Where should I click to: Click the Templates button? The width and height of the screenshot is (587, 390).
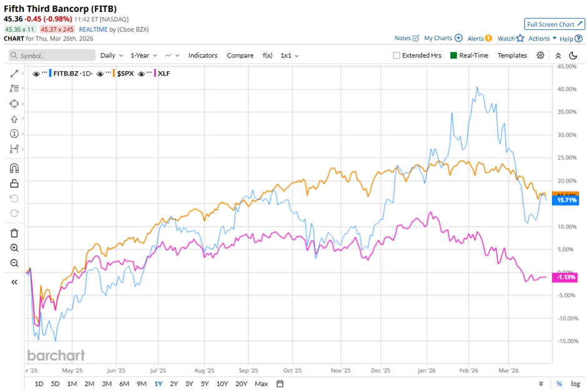click(512, 56)
